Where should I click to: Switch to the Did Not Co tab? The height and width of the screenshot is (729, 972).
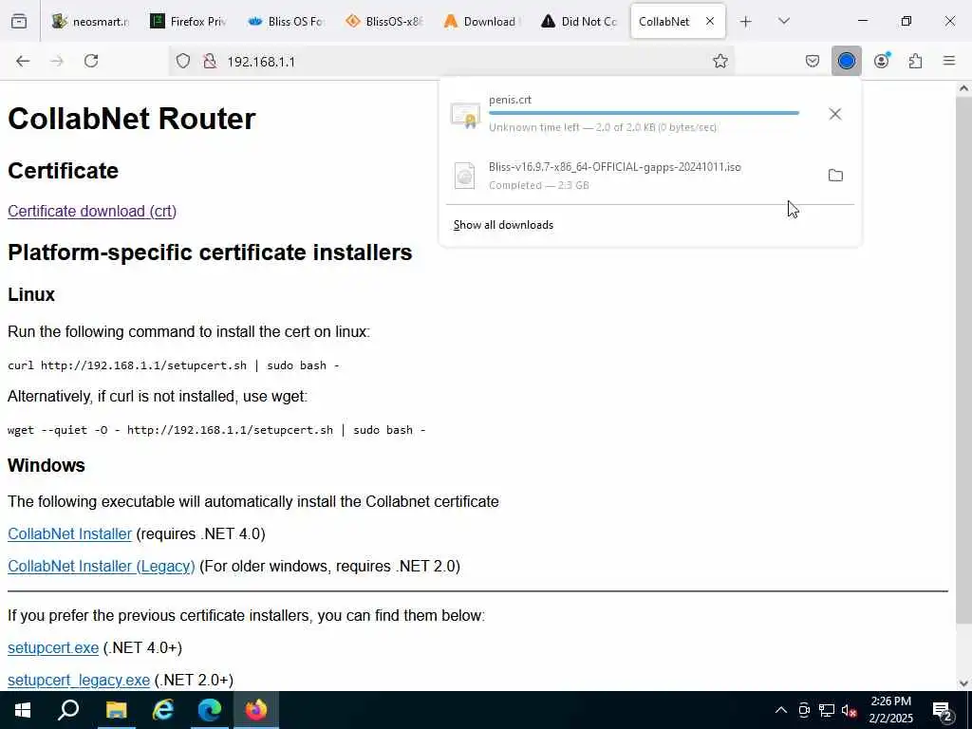pyautogui.click(x=579, y=22)
